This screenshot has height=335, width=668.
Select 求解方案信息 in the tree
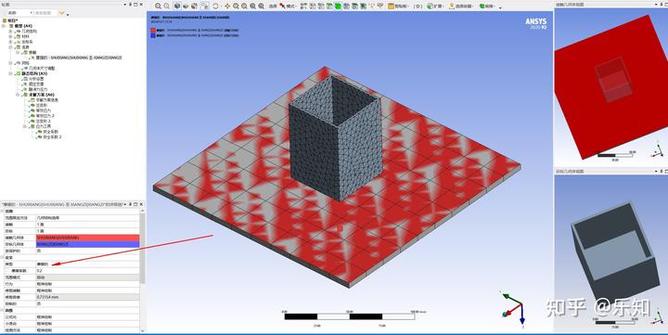point(47,99)
